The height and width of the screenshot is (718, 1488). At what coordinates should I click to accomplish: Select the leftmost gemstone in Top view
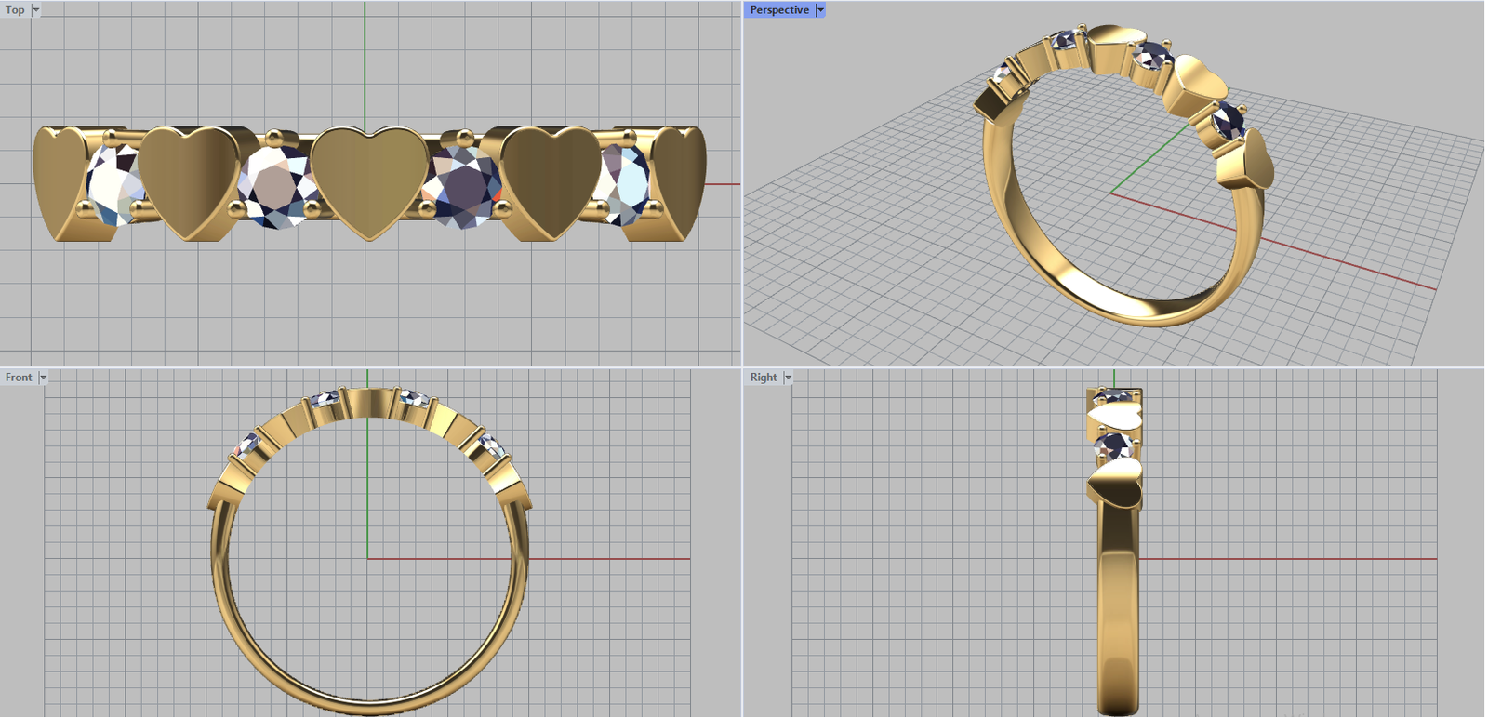point(112,184)
